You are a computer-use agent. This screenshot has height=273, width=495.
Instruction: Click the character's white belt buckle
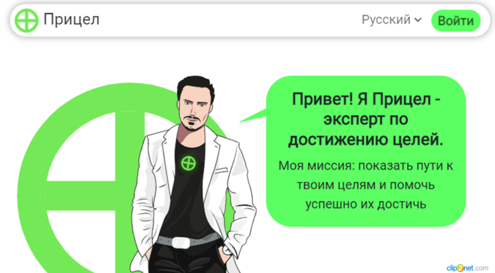pos(181,242)
